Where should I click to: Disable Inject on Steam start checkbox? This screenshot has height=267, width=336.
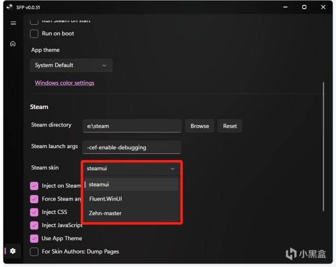(x=34, y=186)
